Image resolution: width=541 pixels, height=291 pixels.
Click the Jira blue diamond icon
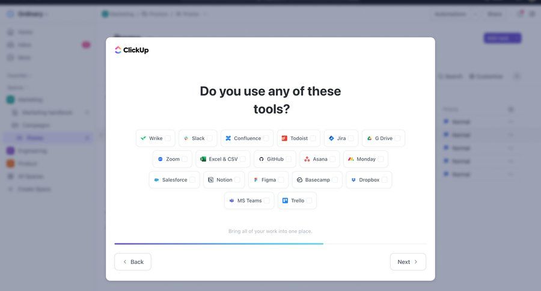[x=331, y=138]
